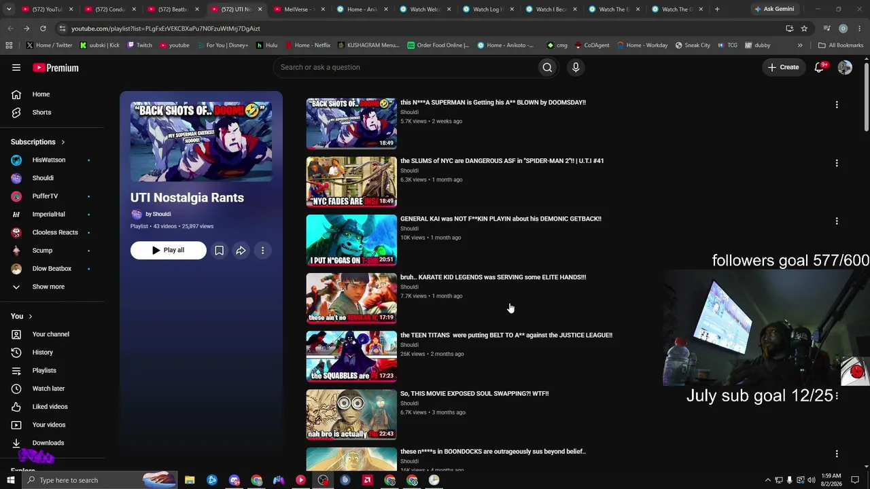Show hidden system tray icons
This screenshot has height=489, width=870.
point(768,480)
